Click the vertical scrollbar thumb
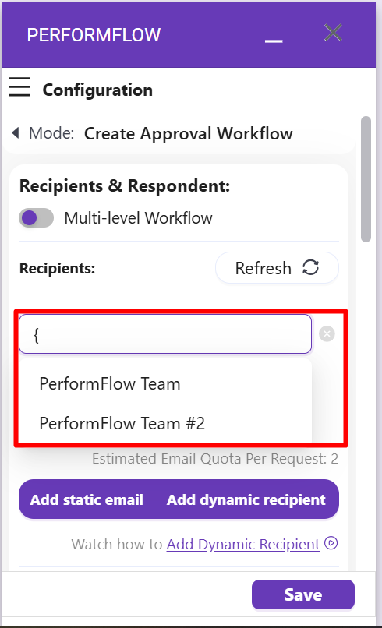 click(366, 179)
